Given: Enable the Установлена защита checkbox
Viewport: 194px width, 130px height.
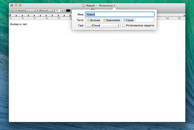Looking at the screenshot, I should (x=124, y=25).
